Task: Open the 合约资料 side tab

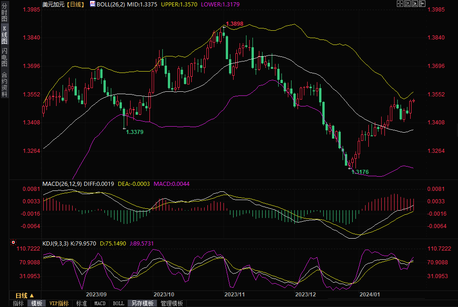Action: [x=4, y=84]
